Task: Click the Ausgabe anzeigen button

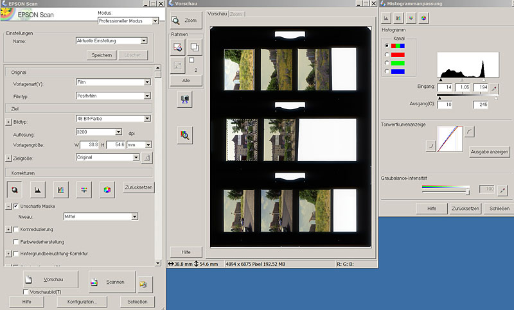Action: 490,152
